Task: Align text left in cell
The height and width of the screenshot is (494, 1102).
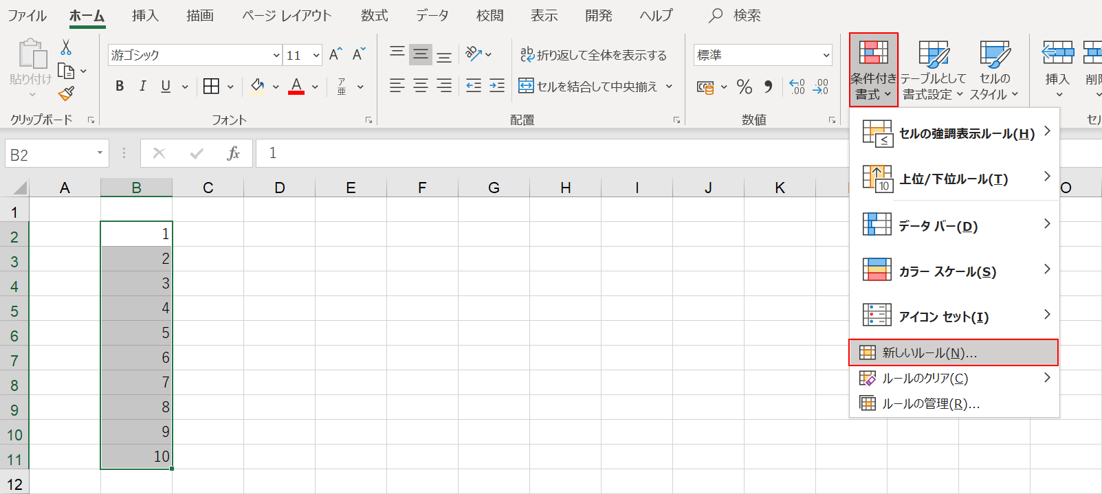Action: [x=397, y=86]
